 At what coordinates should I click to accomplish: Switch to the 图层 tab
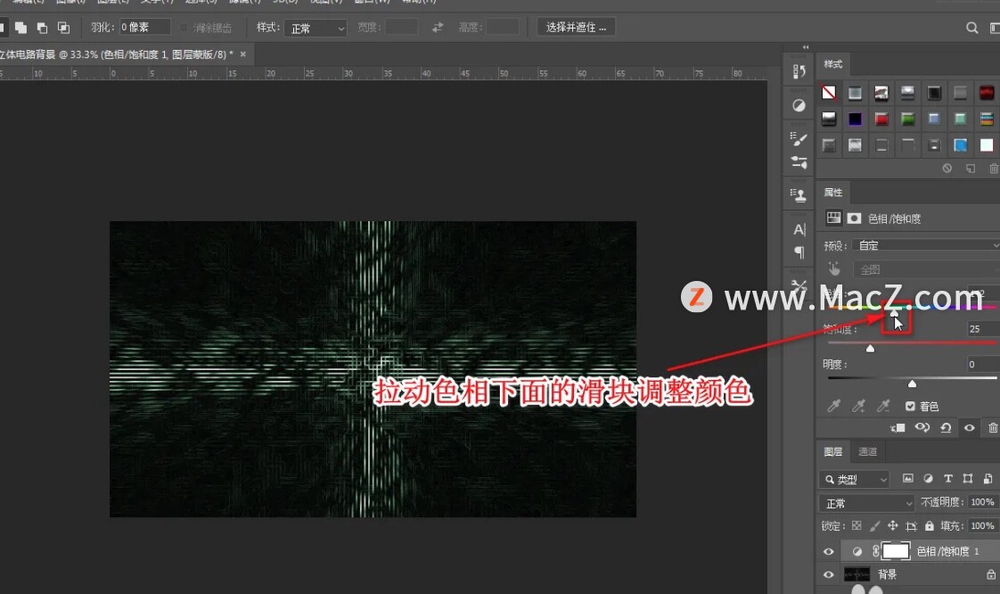[x=833, y=451]
